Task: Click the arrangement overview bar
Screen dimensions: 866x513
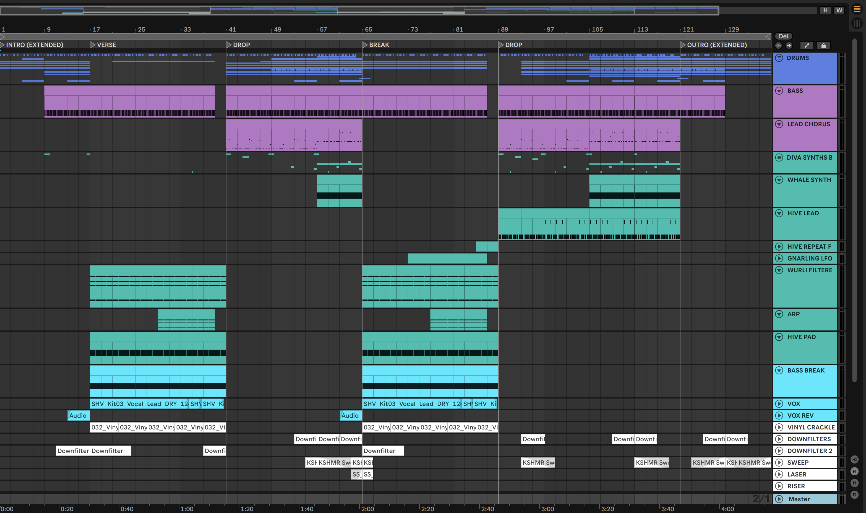Action: pos(359,11)
